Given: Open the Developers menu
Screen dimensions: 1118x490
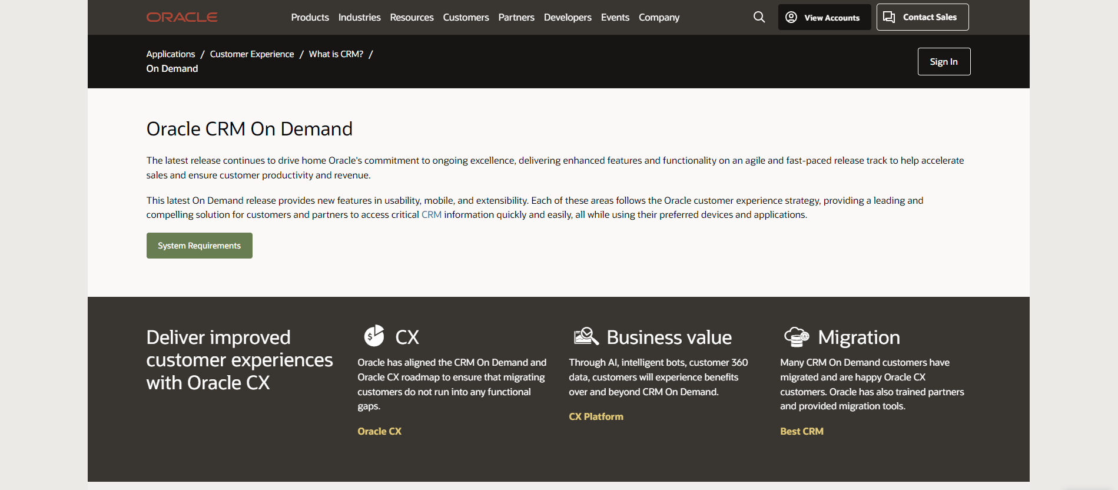Looking at the screenshot, I should [568, 17].
